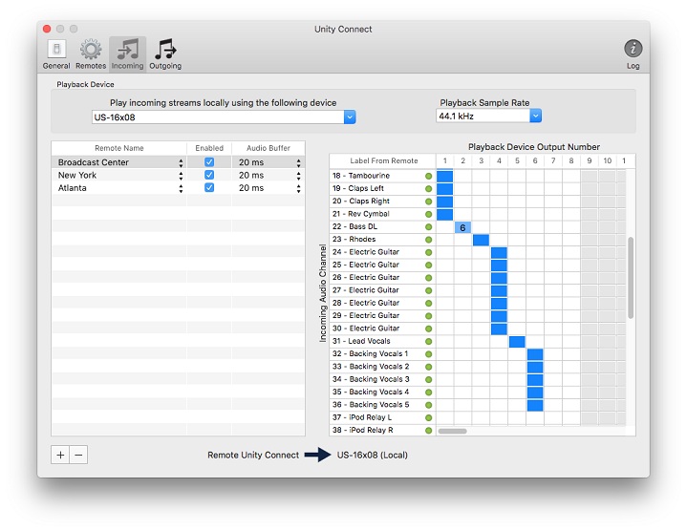Switch to the Outgoing toolbar icon

click(x=165, y=50)
